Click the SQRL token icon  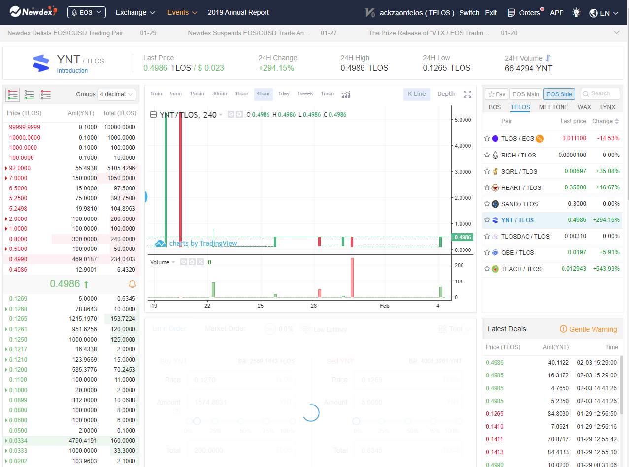(x=496, y=171)
